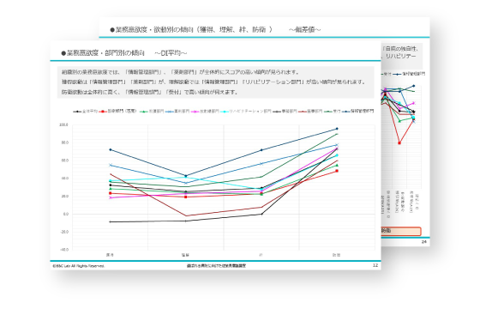Click the '0.0' y-axis label

coord(65,214)
